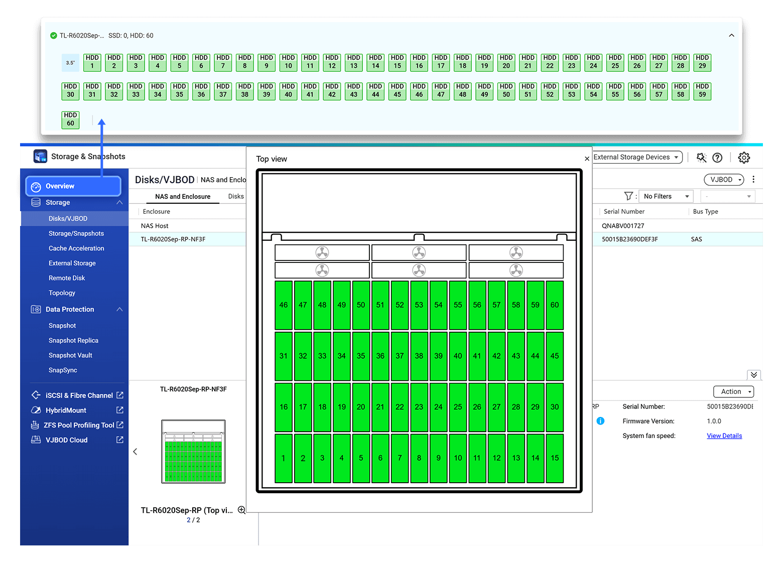Image resolution: width=783 pixels, height=562 pixels.
Task: Click the three-dot more options icon
Action: pos(753,180)
